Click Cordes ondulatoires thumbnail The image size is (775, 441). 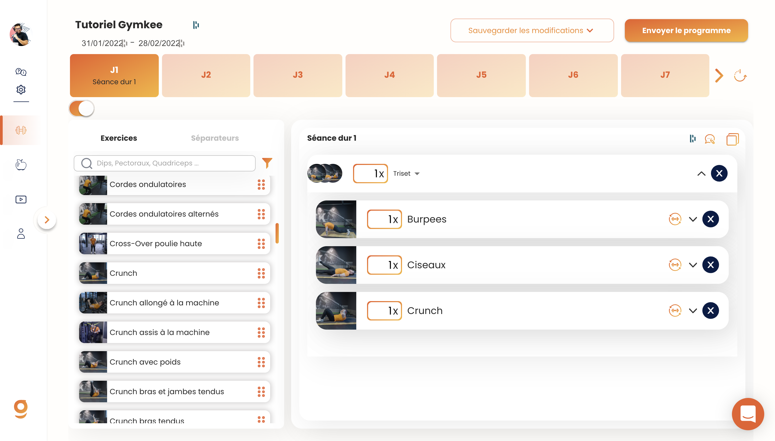pyautogui.click(x=93, y=185)
